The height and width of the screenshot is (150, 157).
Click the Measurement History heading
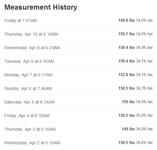coord(41,7)
